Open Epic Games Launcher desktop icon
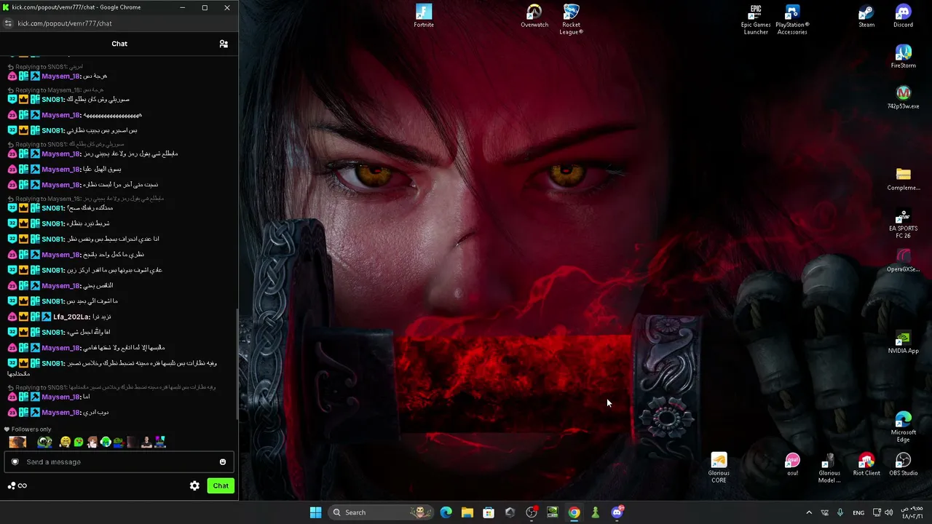 (756, 19)
